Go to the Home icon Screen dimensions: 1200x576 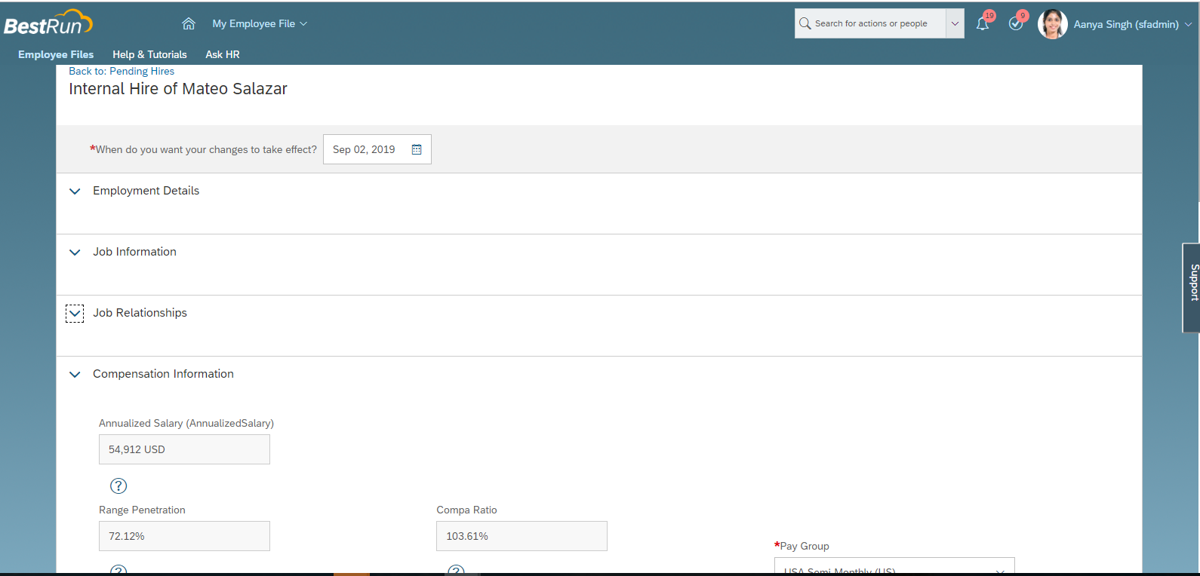tap(189, 23)
